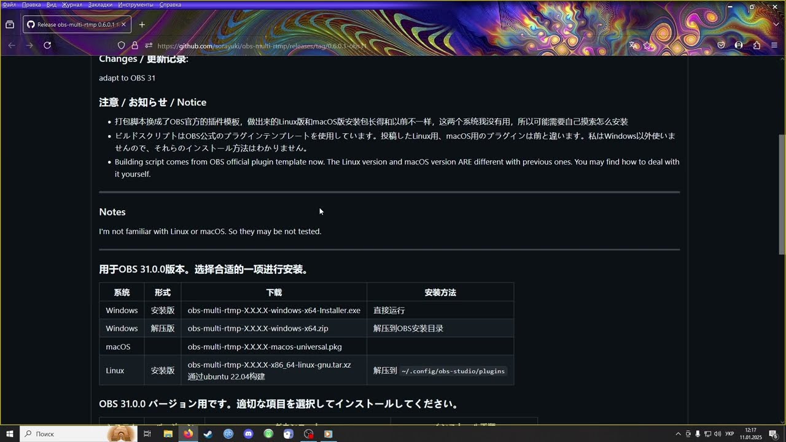The width and height of the screenshot is (786, 442).
Task: Open the Инструменты menu
Action: tap(136, 5)
